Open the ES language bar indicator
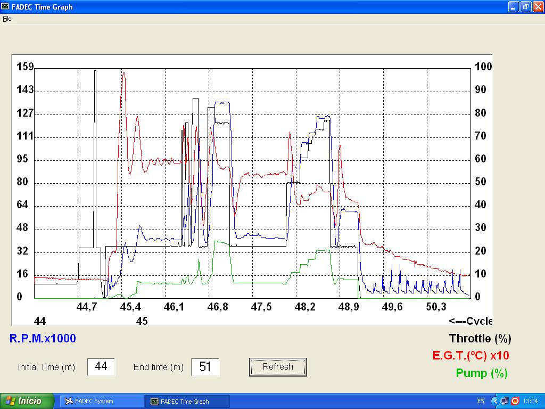 coord(481,401)
